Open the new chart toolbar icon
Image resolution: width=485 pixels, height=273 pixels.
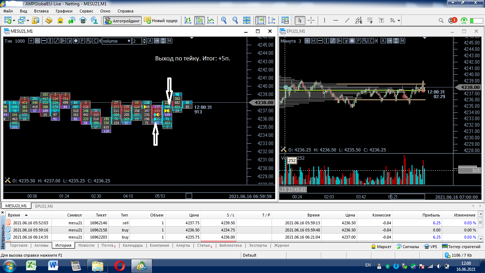pyautogui.click(x=7, y=20)
